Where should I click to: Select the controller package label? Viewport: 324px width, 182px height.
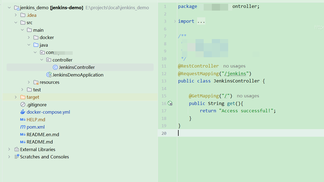click(62, 60)
